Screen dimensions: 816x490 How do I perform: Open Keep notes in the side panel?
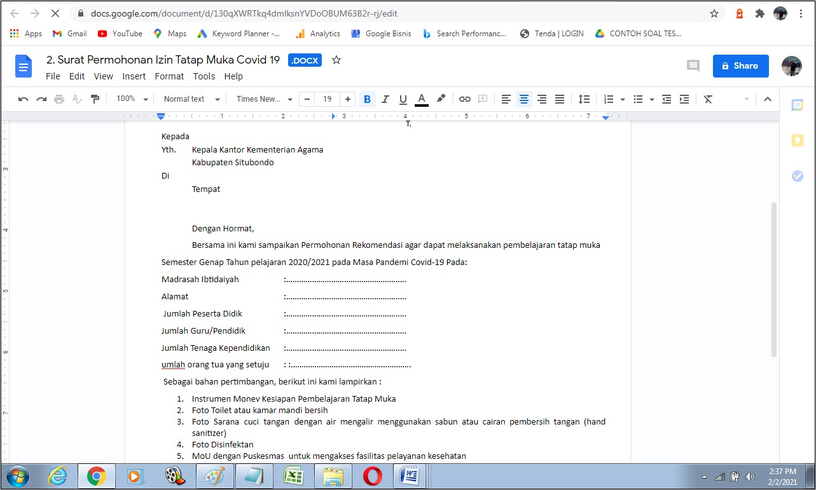pyautogui.click(x=797, y=140)
